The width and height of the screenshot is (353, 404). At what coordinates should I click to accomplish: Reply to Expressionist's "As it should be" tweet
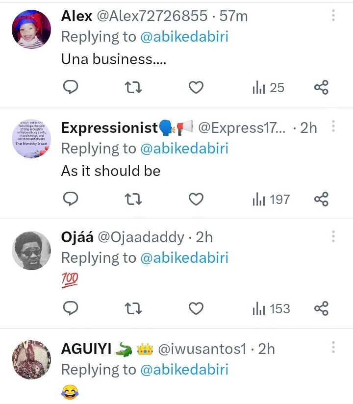(x=71, y=199)
